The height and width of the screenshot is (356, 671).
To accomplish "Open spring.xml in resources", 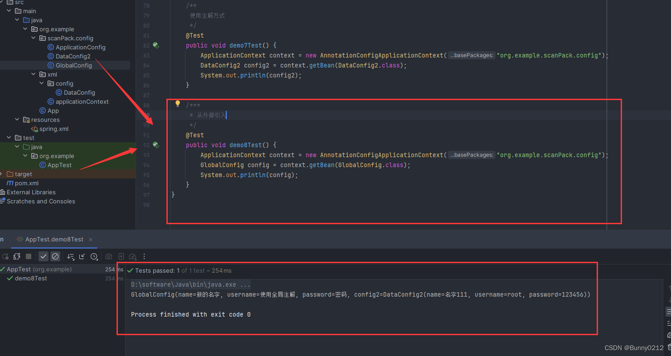I will tap(54, 129).
